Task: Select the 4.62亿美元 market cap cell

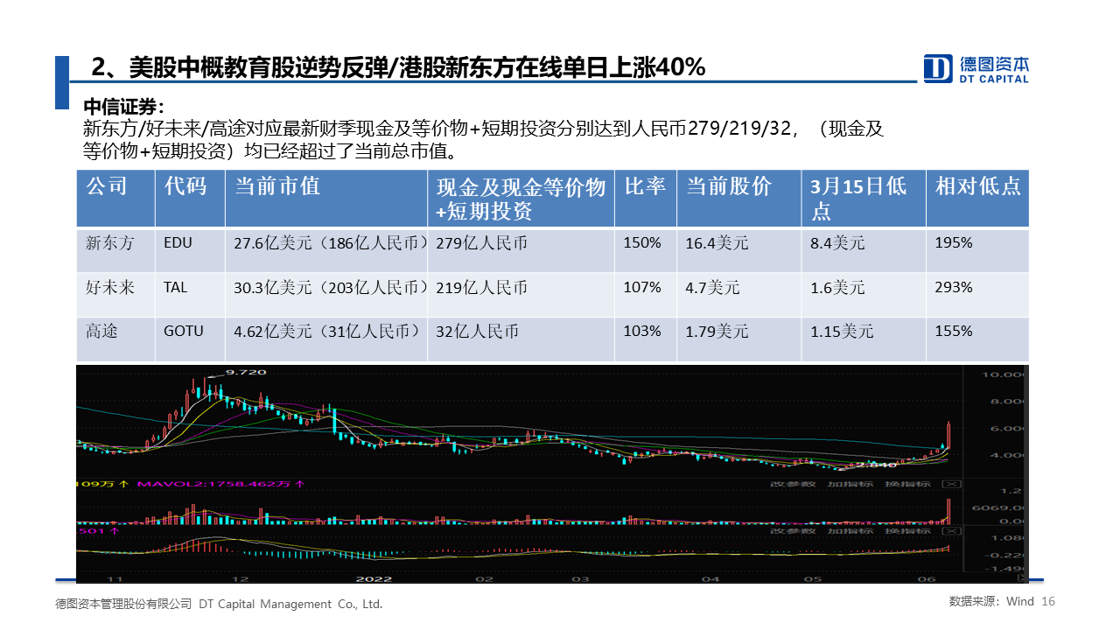Action: click(x=326, y=339)
